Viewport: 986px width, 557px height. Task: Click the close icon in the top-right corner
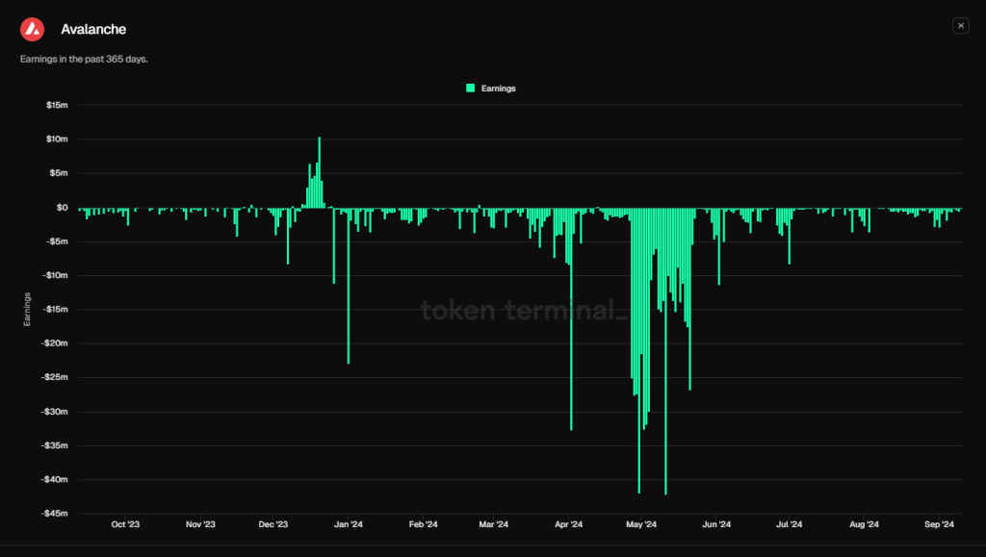(x=960, y=25)
